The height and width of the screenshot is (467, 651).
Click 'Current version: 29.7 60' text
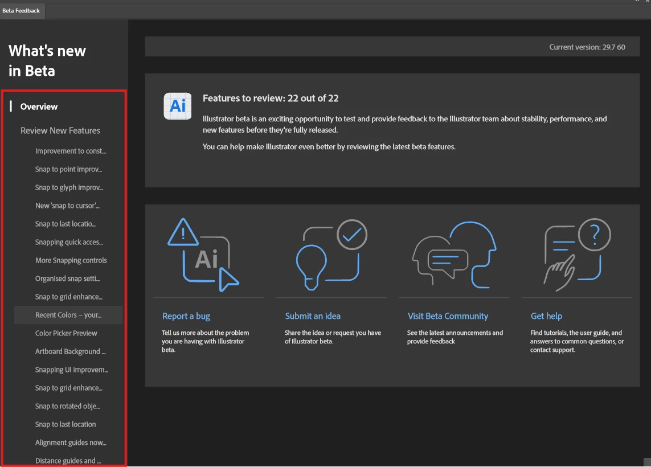pos(587,47)
